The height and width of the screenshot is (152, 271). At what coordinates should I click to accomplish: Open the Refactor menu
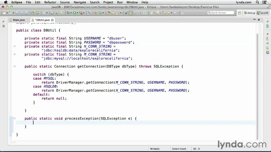click(x=50, y=2)
